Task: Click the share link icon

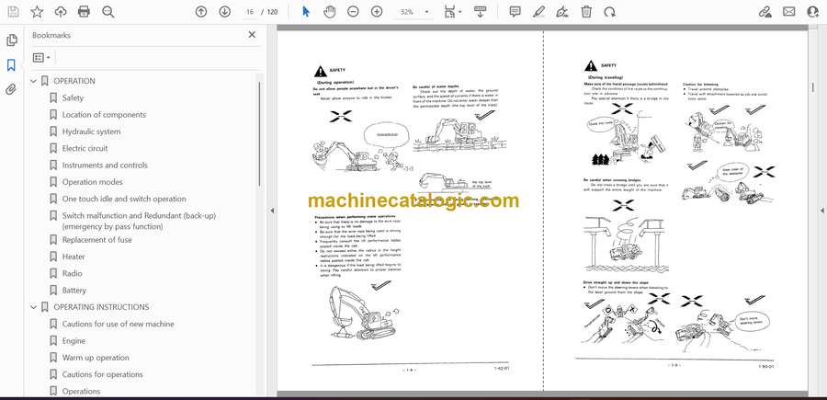Action: (765, 12)
